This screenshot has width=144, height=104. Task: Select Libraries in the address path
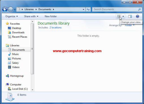[x=29, y=9]
